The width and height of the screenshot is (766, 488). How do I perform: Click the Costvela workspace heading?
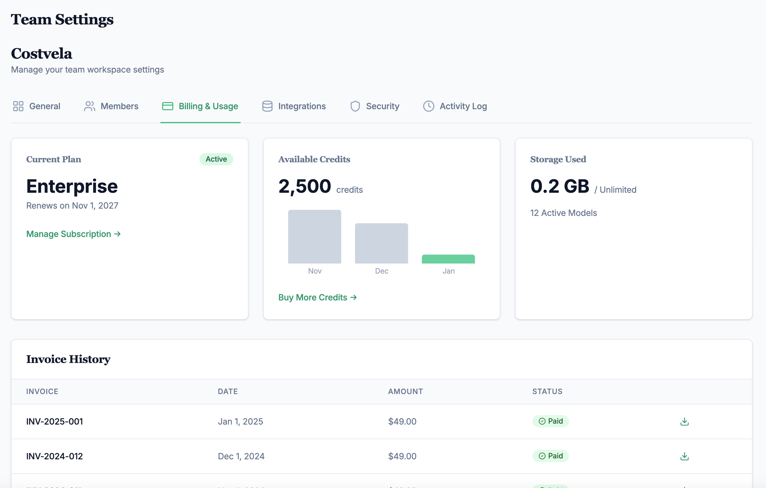[42, 53]
